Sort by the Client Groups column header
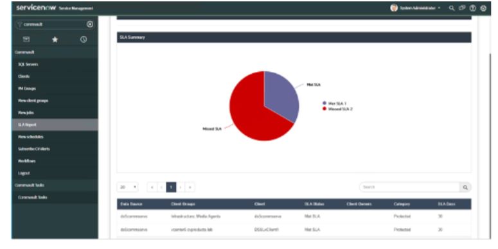 [x=183, y=204]
